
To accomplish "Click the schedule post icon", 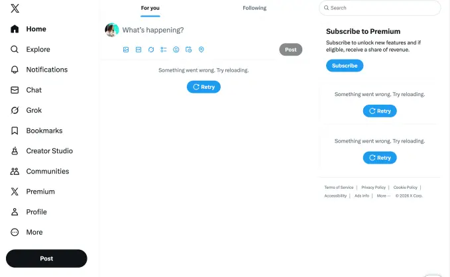I will tap(189, 50).
